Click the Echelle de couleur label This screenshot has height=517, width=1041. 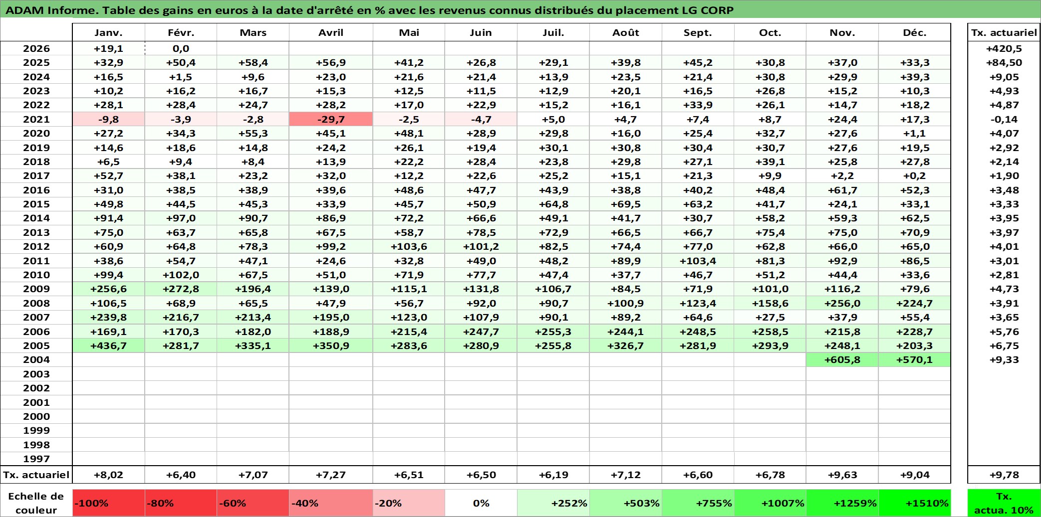coord(36,503)
